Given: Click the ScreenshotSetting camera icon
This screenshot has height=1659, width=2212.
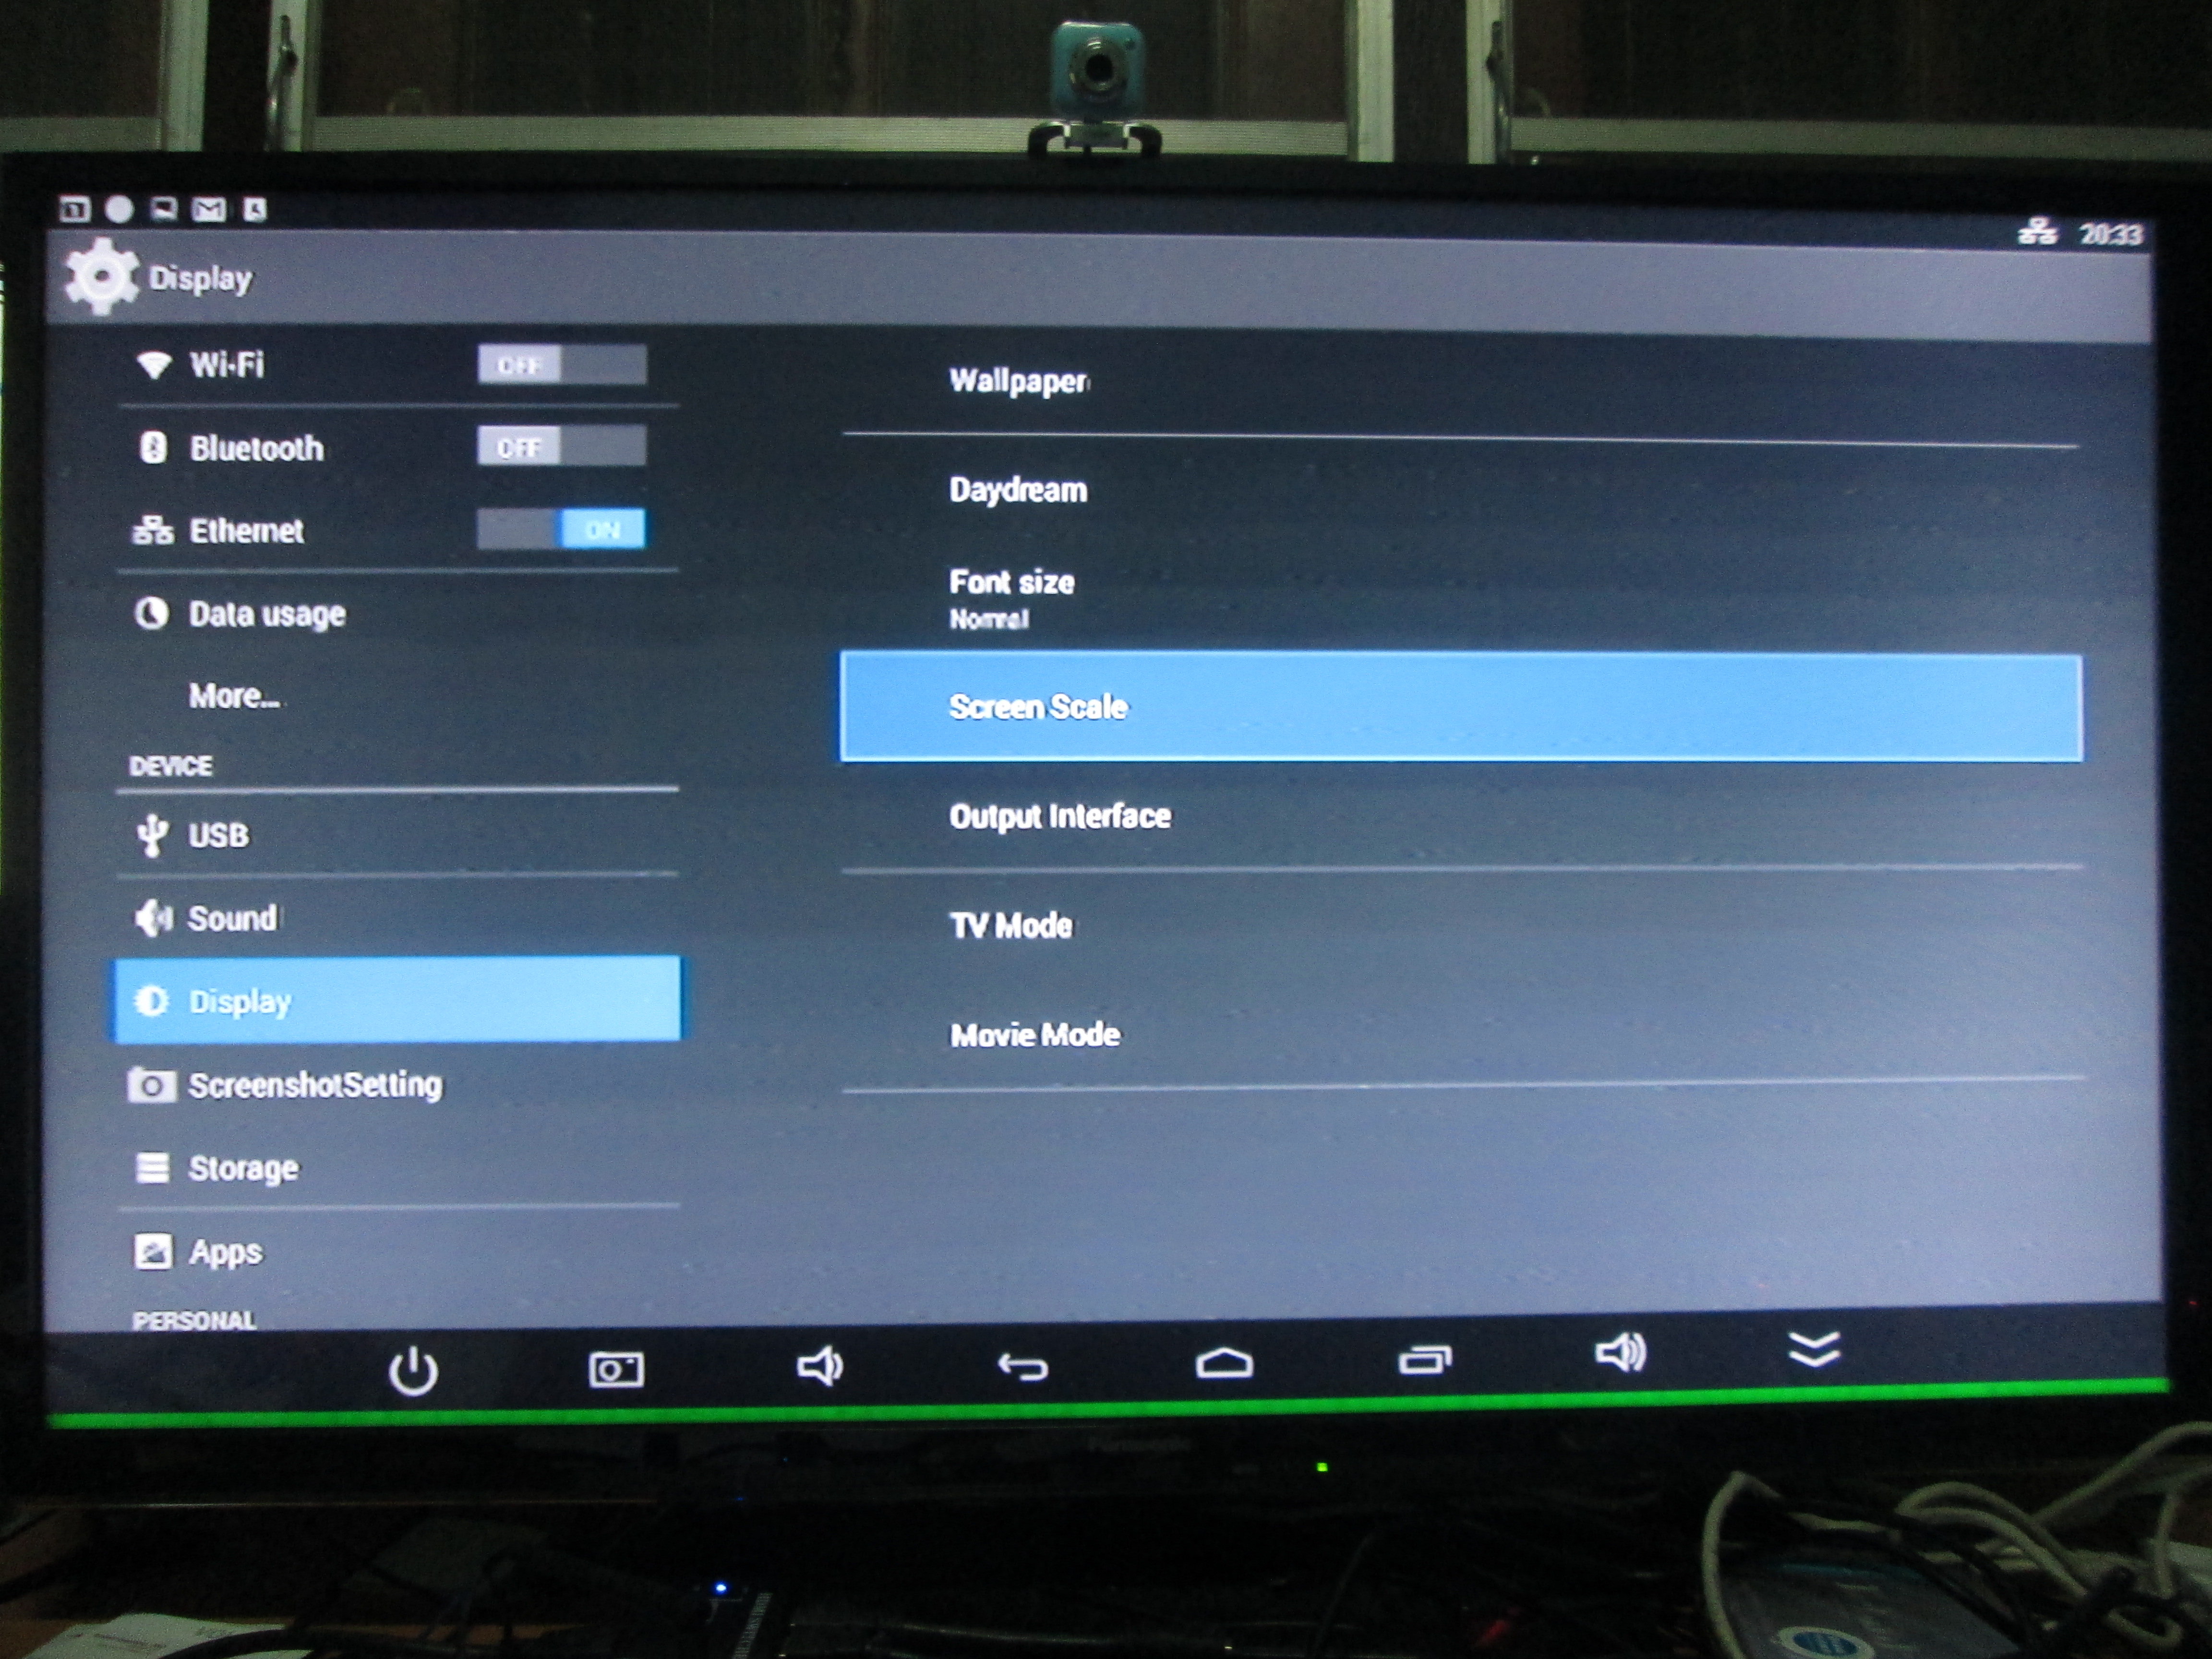Looking at the screenshot, I should click(x=151, y=1085).
